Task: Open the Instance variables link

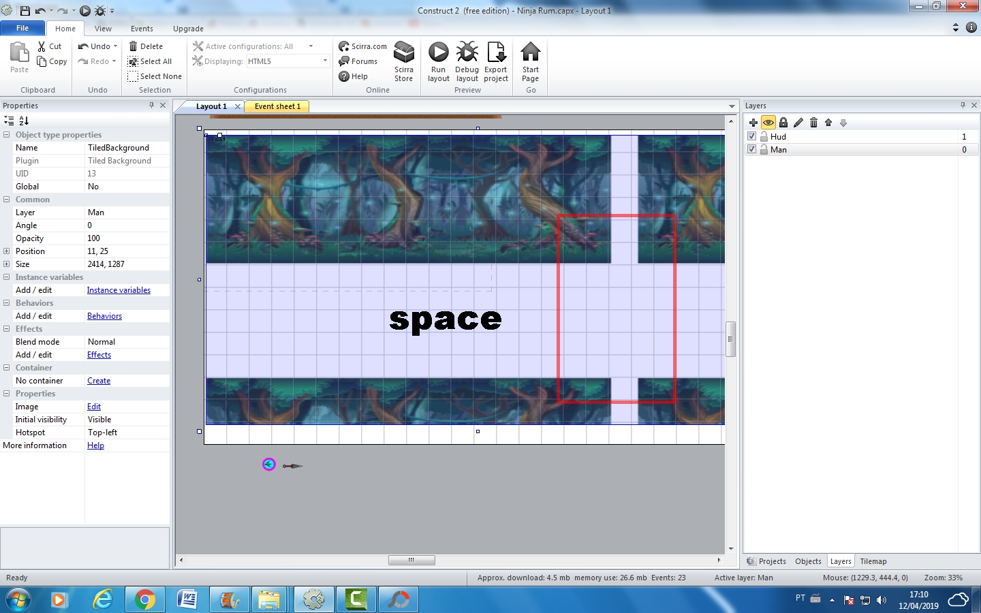Action: point(119,290)
